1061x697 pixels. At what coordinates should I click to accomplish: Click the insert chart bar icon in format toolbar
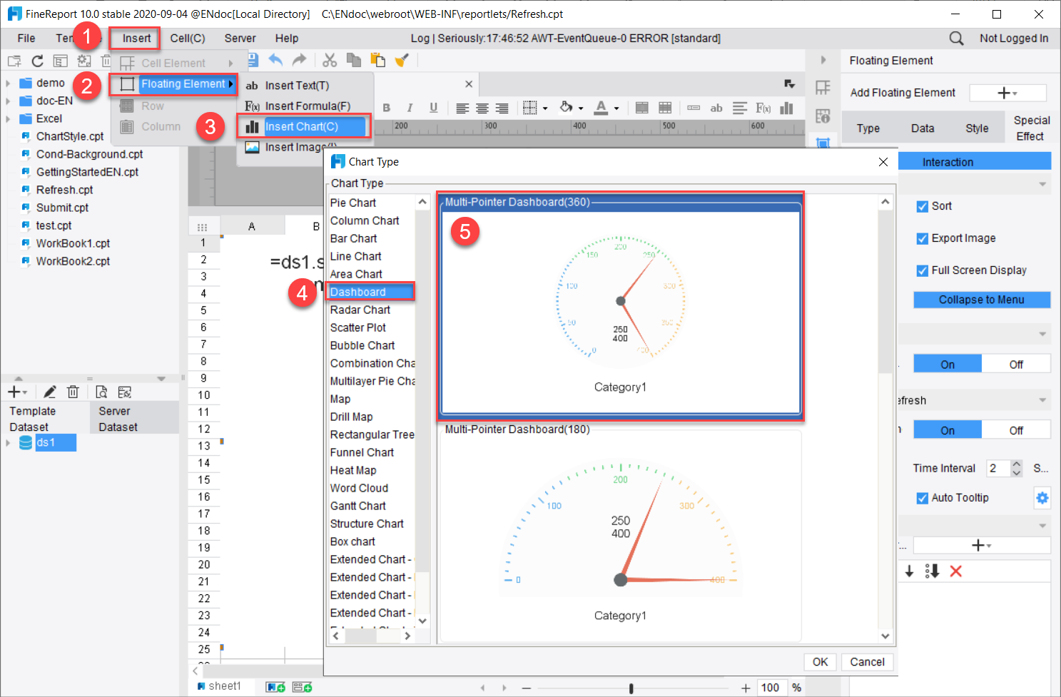coord(786,108)
